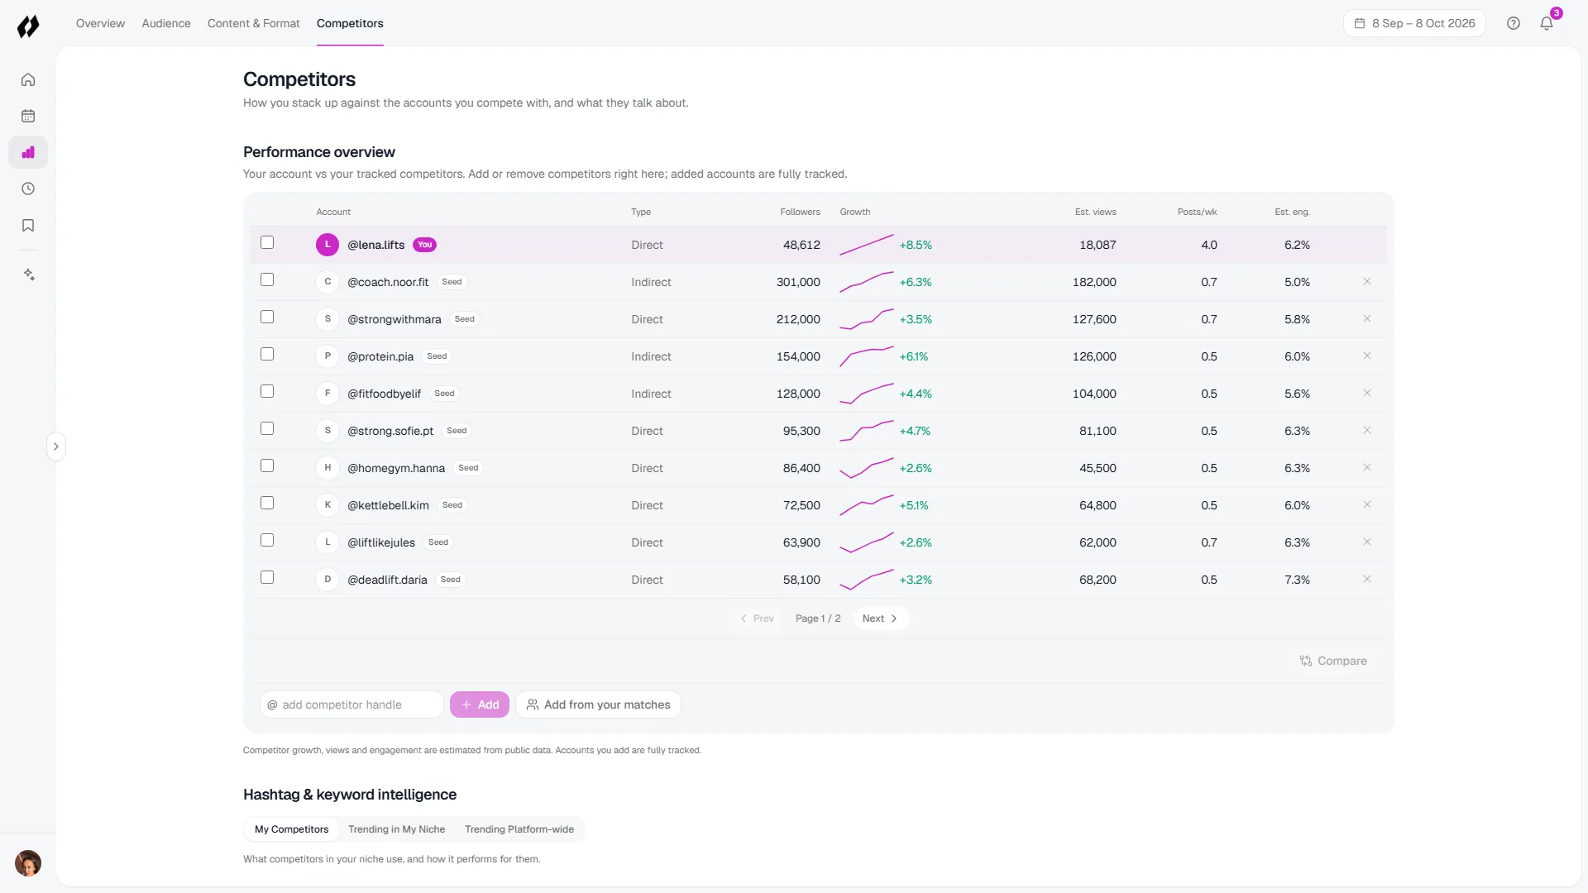Click the Compare button
This screenshot has width=1588, height=893.
(x=1333, y=661)
